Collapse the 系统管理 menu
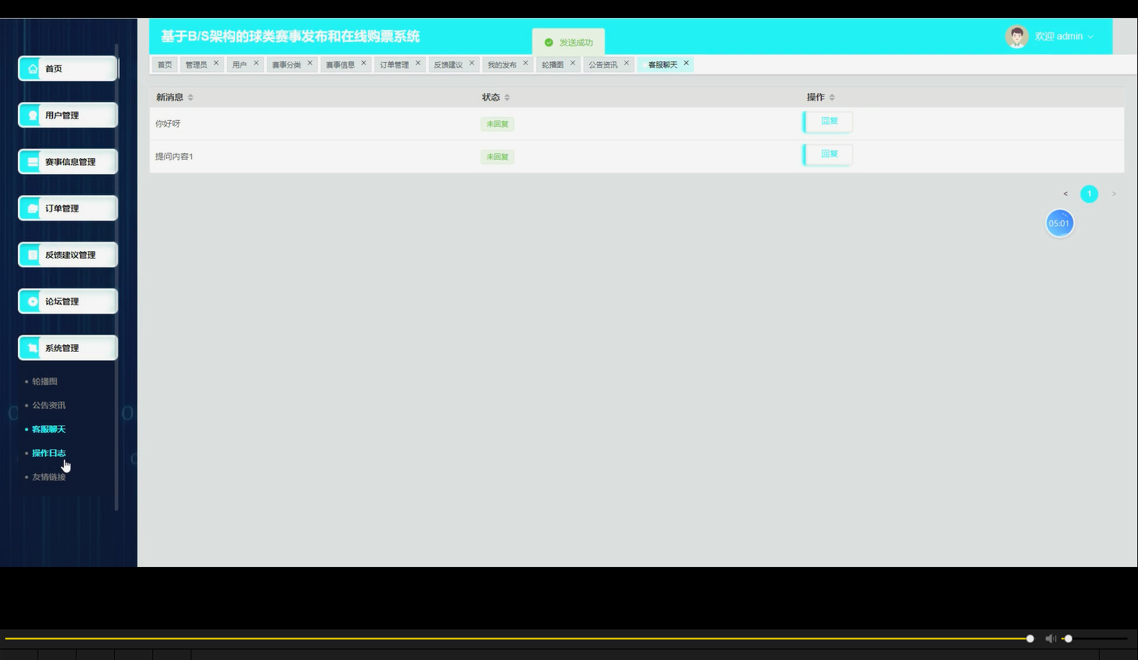The image size is (1138, 660). (x=68, y=348)
